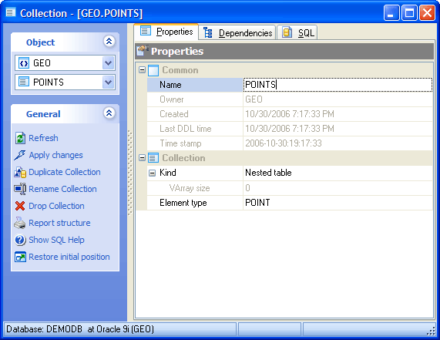Click the Show SQL Help question icon

[x=20, y=240]
